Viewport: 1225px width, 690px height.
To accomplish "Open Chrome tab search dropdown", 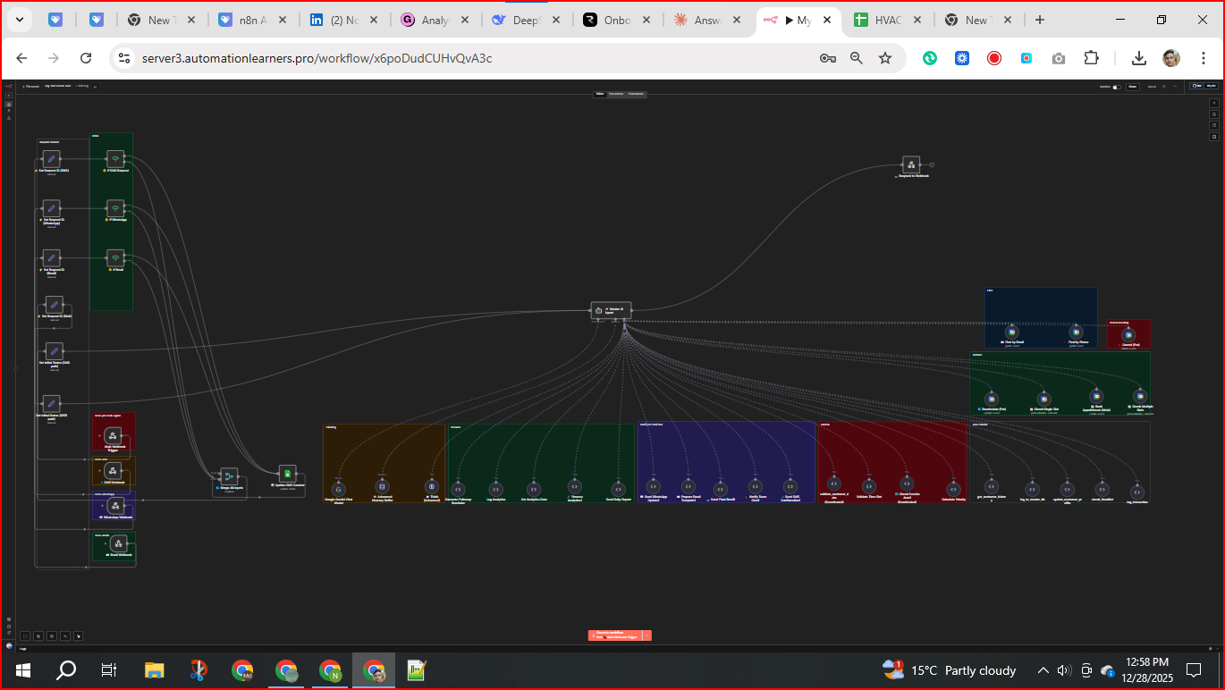I will click(x=19, y=20).
